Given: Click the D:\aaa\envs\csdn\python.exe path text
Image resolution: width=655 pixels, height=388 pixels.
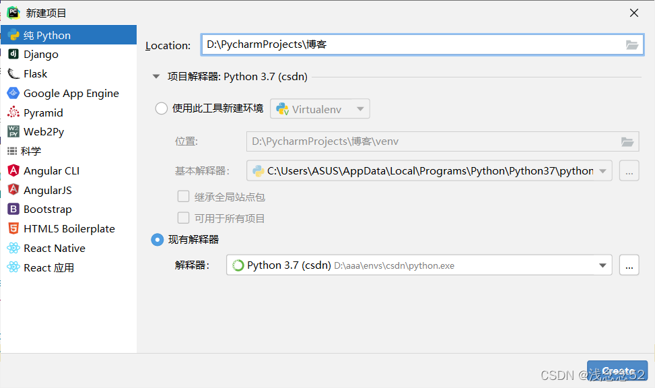Looking at the screenshot, I should click(394, 265).
